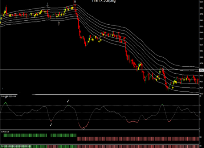Click the histogram panel's indicator label
This screenshot has height=148, width=204.
click(x=5, y=132)
